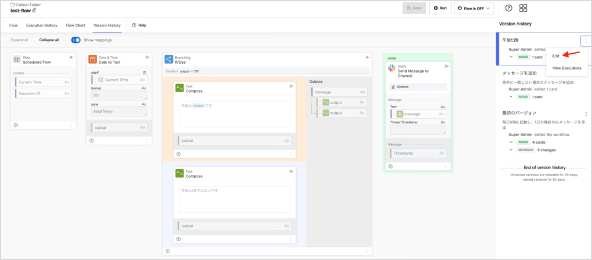Collapse the Branching If/Else card
This screenshot has height=260, width=592.
click(x=368, y=57)
